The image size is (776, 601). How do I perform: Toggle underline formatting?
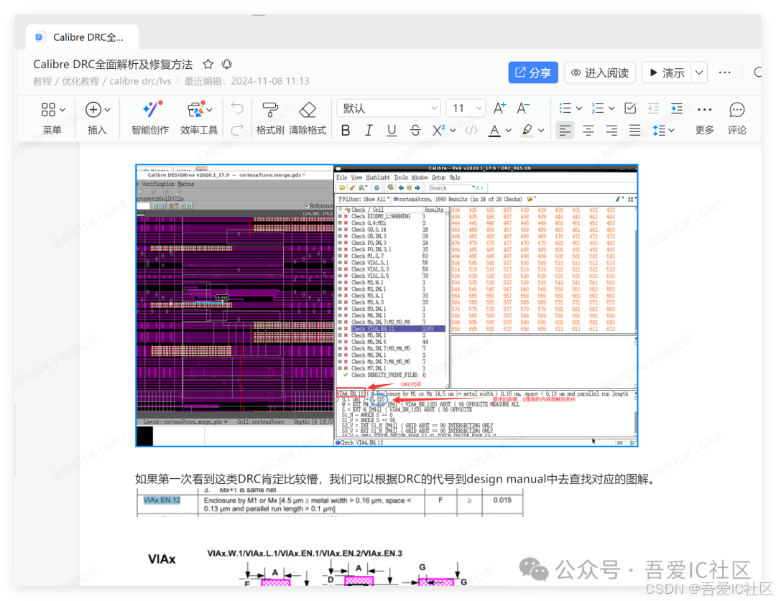[392, 130]
